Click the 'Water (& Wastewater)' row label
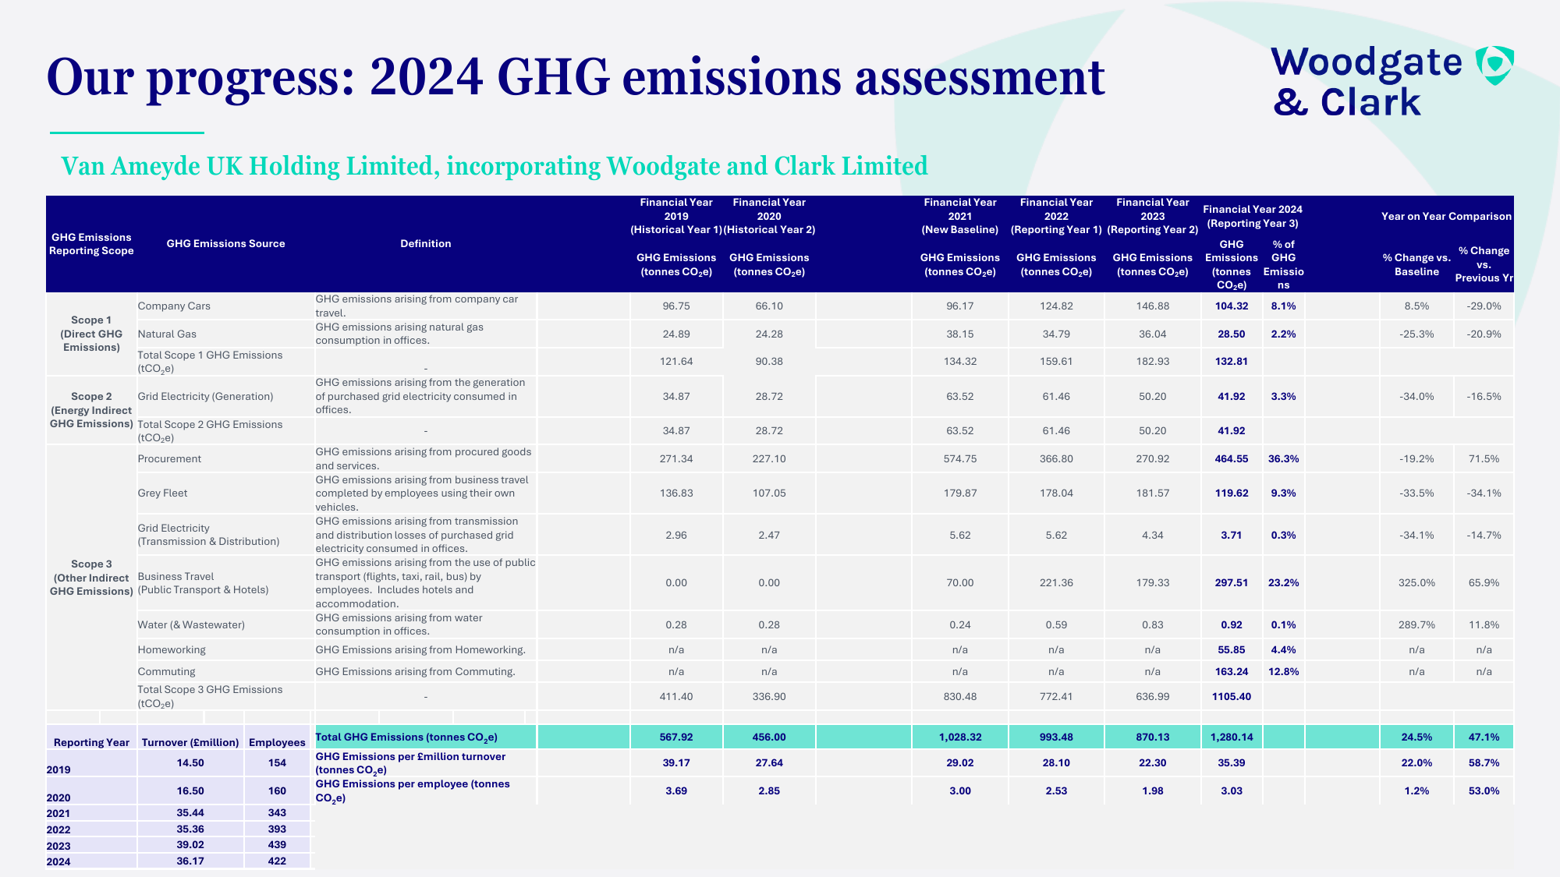The image size is (1560, 877). click(191, 625)
